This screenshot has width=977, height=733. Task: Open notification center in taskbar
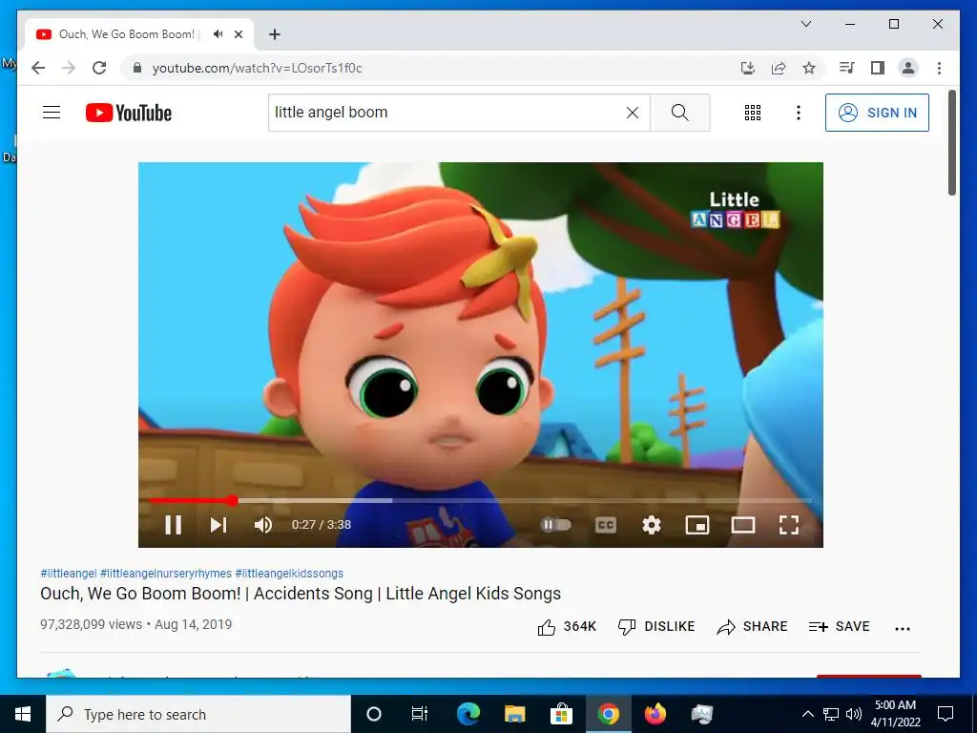946,714
